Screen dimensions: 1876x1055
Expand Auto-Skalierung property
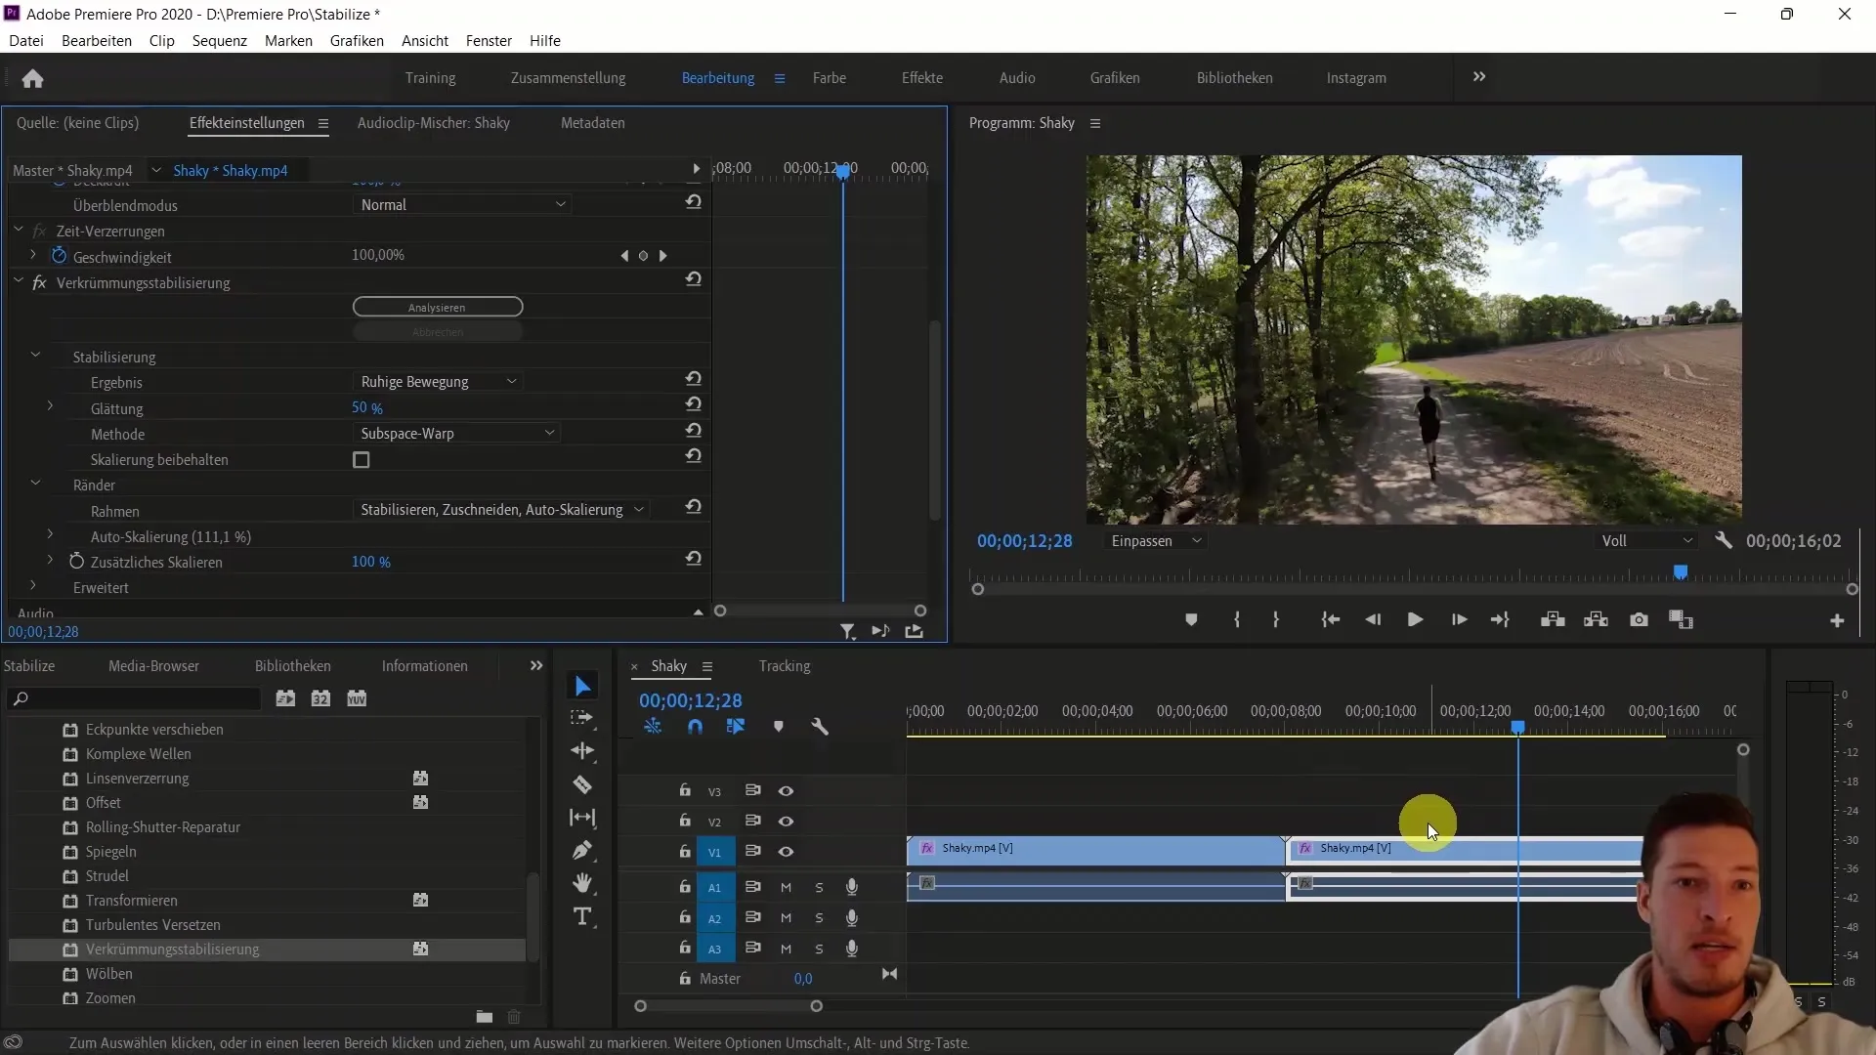(x=50, y=534)
